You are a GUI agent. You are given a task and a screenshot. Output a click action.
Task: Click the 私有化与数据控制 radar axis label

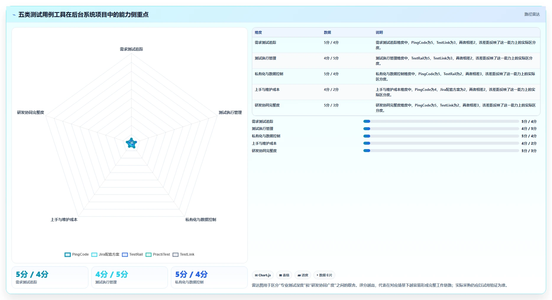(200, 220)
